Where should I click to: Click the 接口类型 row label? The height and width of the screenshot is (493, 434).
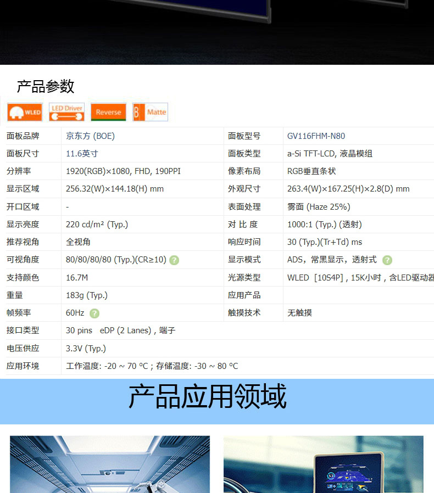pos(23,330)
